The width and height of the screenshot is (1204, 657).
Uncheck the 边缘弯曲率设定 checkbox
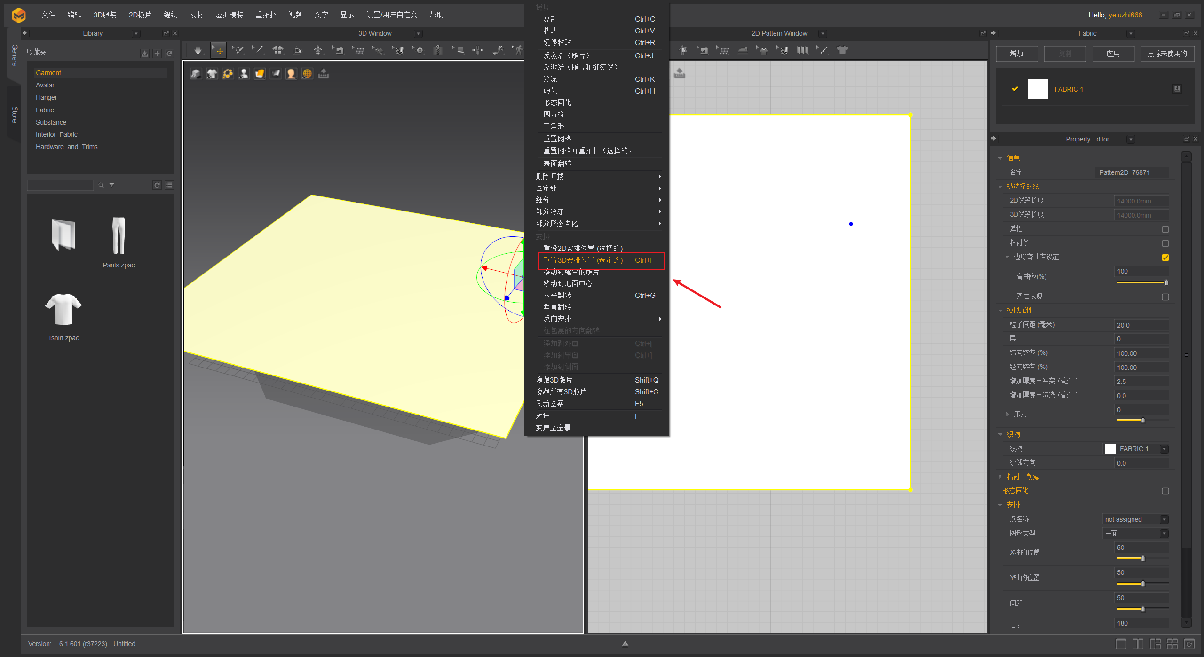(1165, 257)
